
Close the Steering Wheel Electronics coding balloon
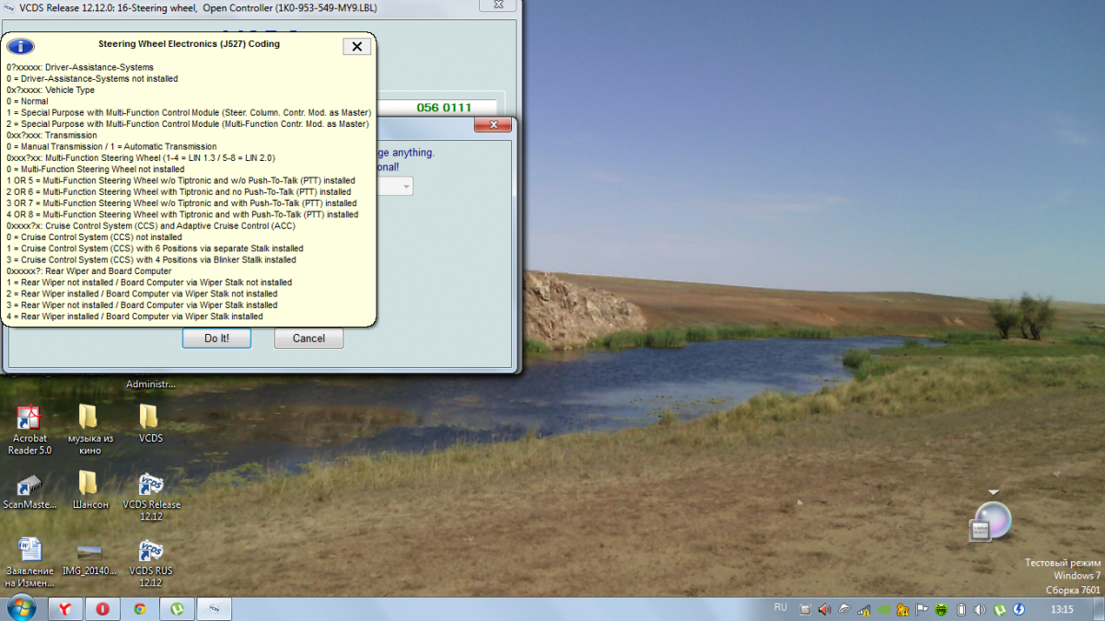tap(356, 47)
